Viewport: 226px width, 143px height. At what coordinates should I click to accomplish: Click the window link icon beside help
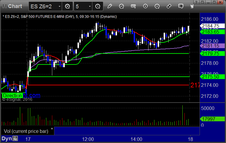point(202,2)
